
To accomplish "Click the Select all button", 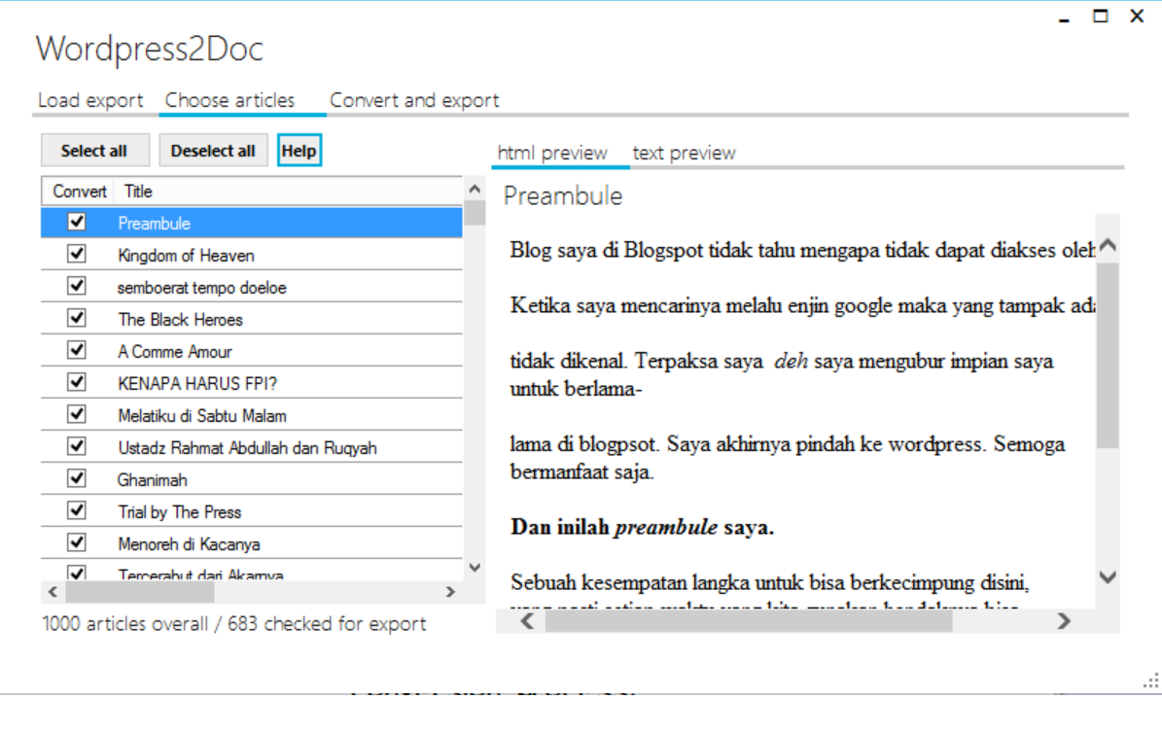I will pos(94,151).
